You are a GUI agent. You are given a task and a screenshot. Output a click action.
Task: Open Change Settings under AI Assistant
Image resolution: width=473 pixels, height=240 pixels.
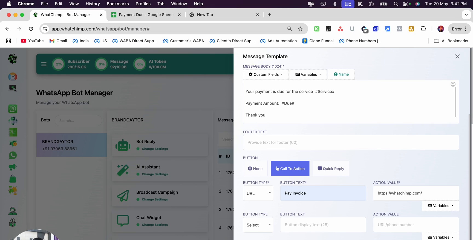tap(155, 174)
